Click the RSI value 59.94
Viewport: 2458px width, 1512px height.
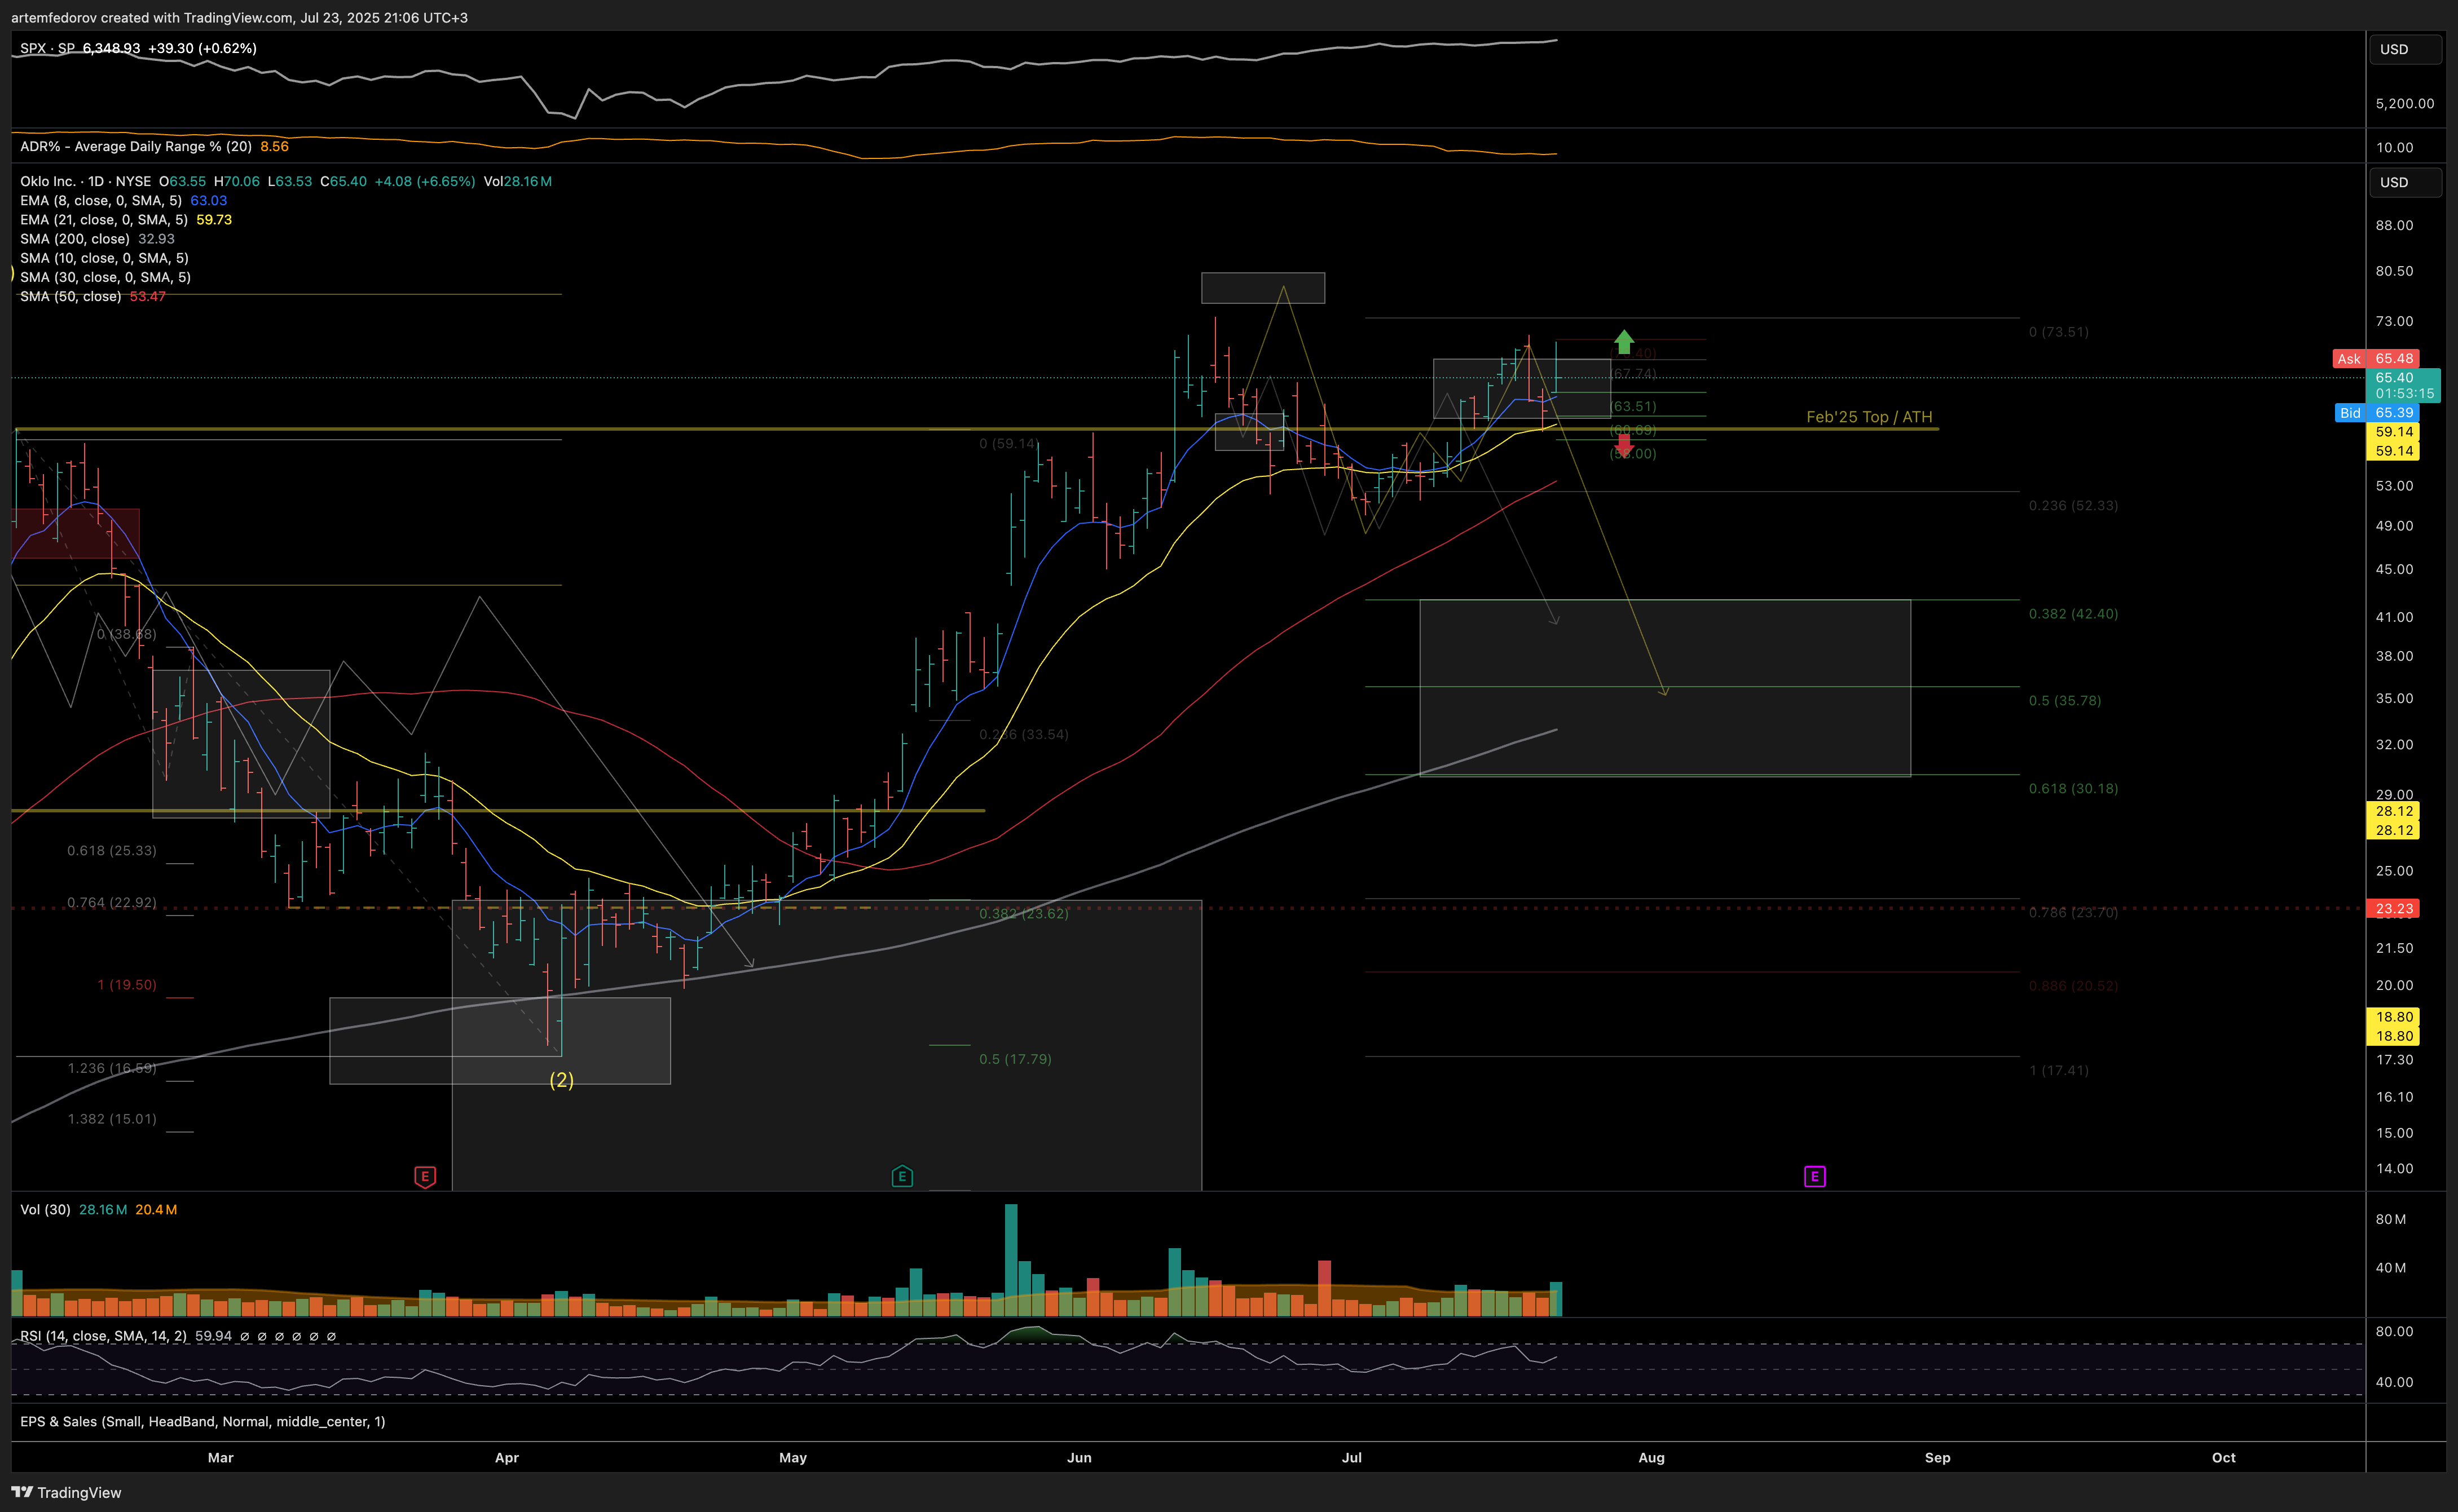point(213,1336)
